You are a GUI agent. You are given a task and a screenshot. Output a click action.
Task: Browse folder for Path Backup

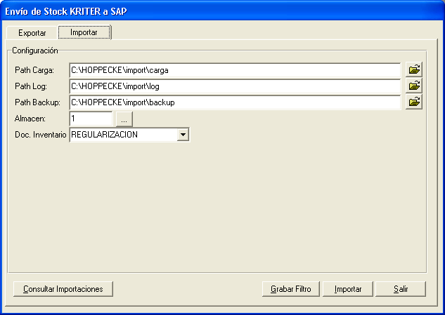[414, 102]
